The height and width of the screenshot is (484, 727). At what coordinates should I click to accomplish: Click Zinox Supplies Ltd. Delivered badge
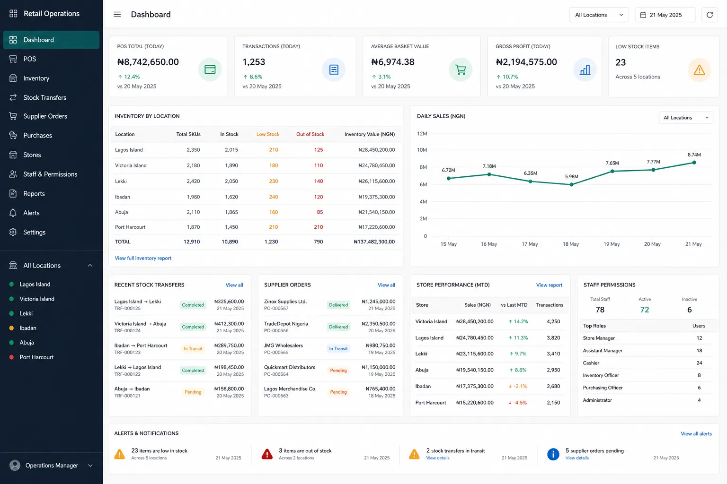(x=338, y=305)
